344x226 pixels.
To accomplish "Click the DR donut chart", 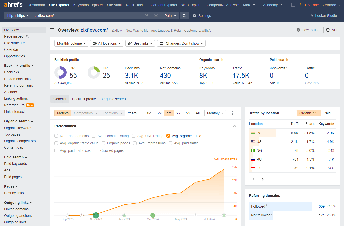I will pyautogui.click(x=60, y=72).
